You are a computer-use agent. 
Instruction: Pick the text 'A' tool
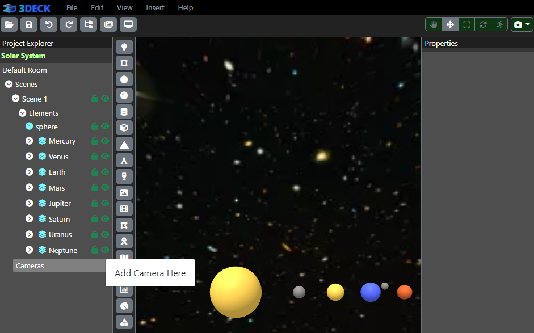click(x=124, y=161)
